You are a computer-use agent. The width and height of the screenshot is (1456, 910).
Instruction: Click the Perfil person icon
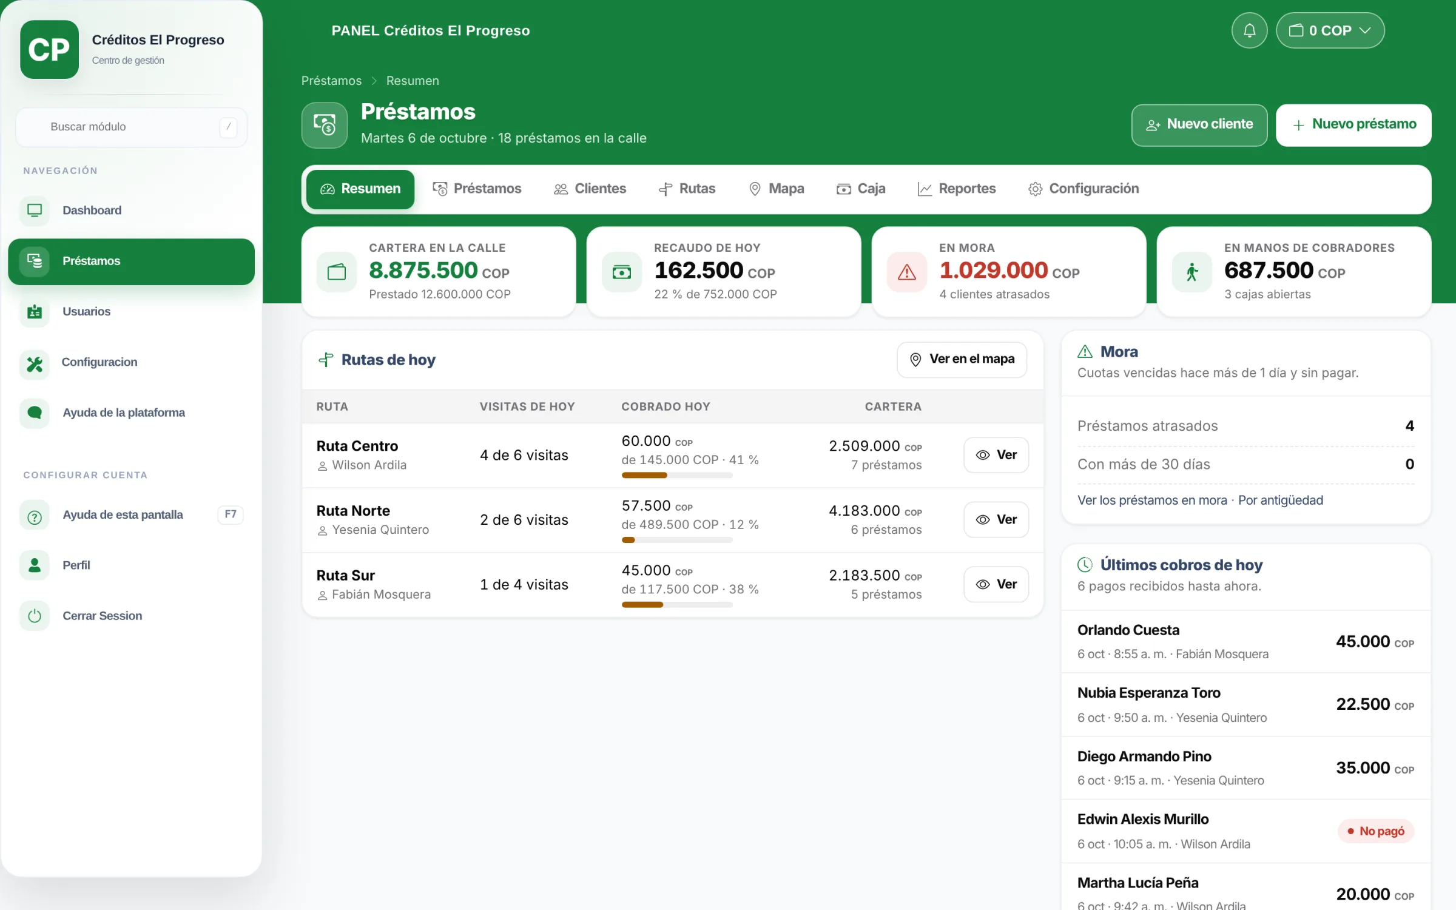point(35,565)
